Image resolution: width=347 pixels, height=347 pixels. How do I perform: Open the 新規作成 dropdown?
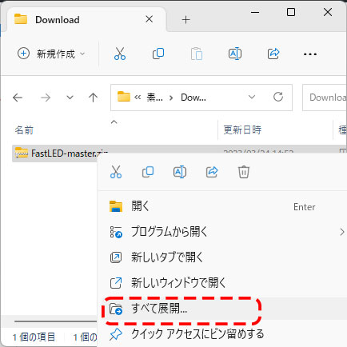(x=51, y=54)
